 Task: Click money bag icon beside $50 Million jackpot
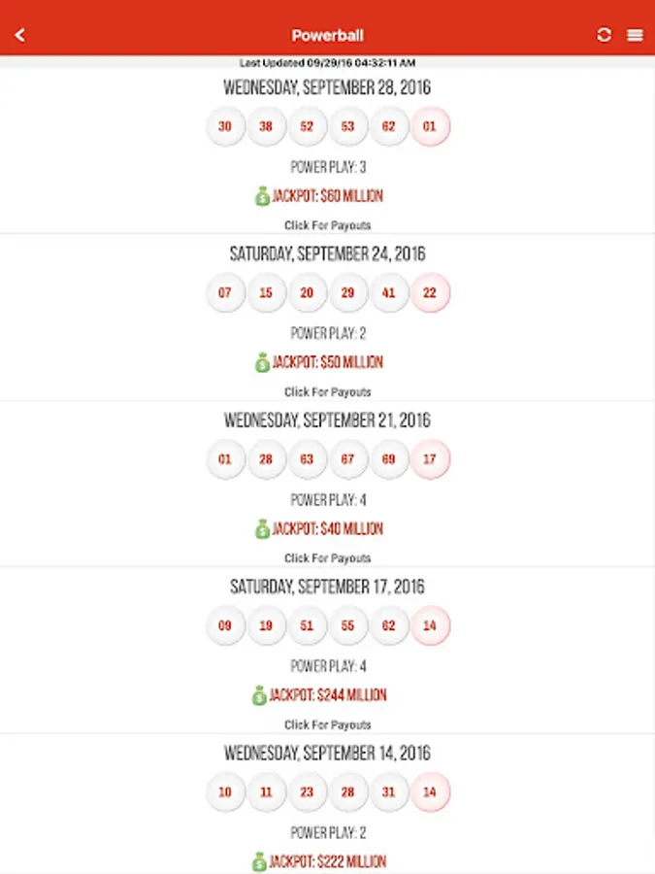262,362
